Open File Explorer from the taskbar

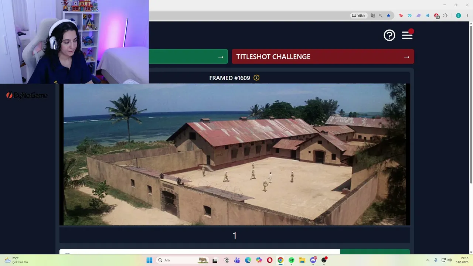[x=302, y=260]
